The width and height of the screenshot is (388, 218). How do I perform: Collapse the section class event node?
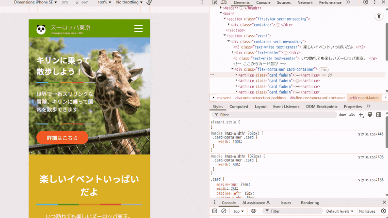(x=225, y=35)
